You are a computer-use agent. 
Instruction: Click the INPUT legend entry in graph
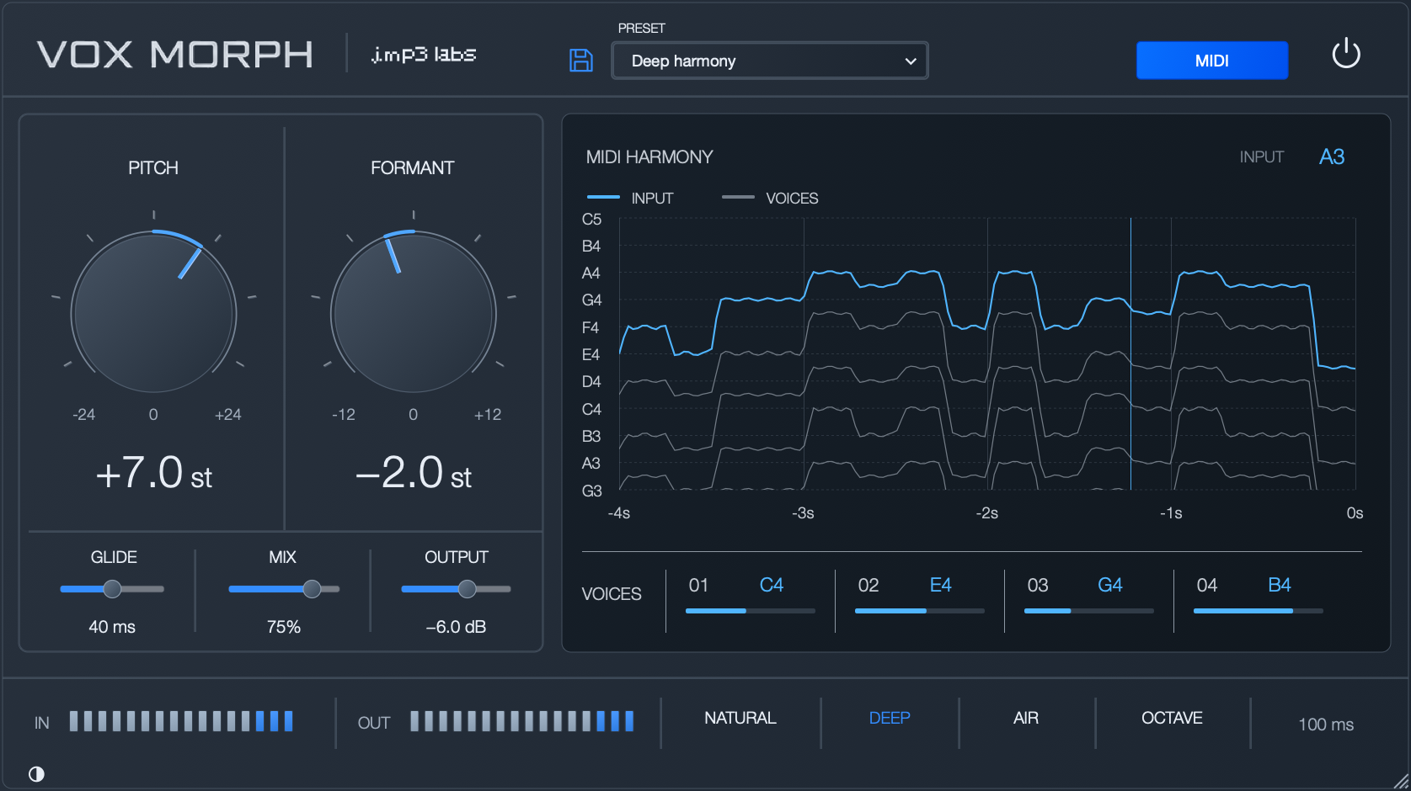[630, 198]
